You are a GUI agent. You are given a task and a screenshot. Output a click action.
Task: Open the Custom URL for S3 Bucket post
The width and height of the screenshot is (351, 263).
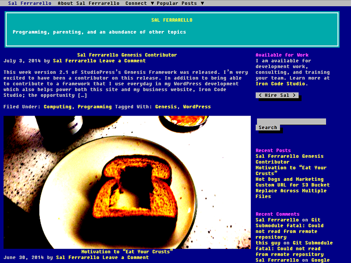point(293,185)
